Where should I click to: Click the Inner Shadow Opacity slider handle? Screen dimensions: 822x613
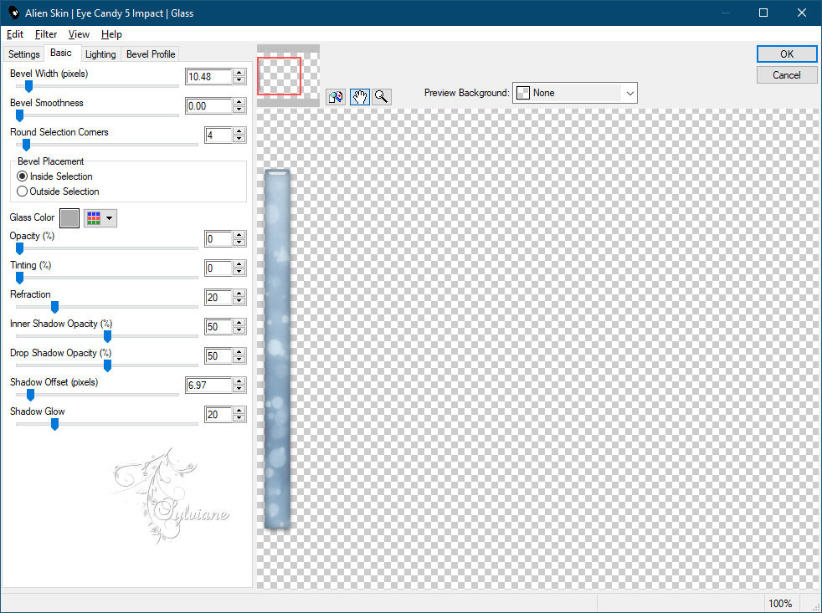[107, 336]
